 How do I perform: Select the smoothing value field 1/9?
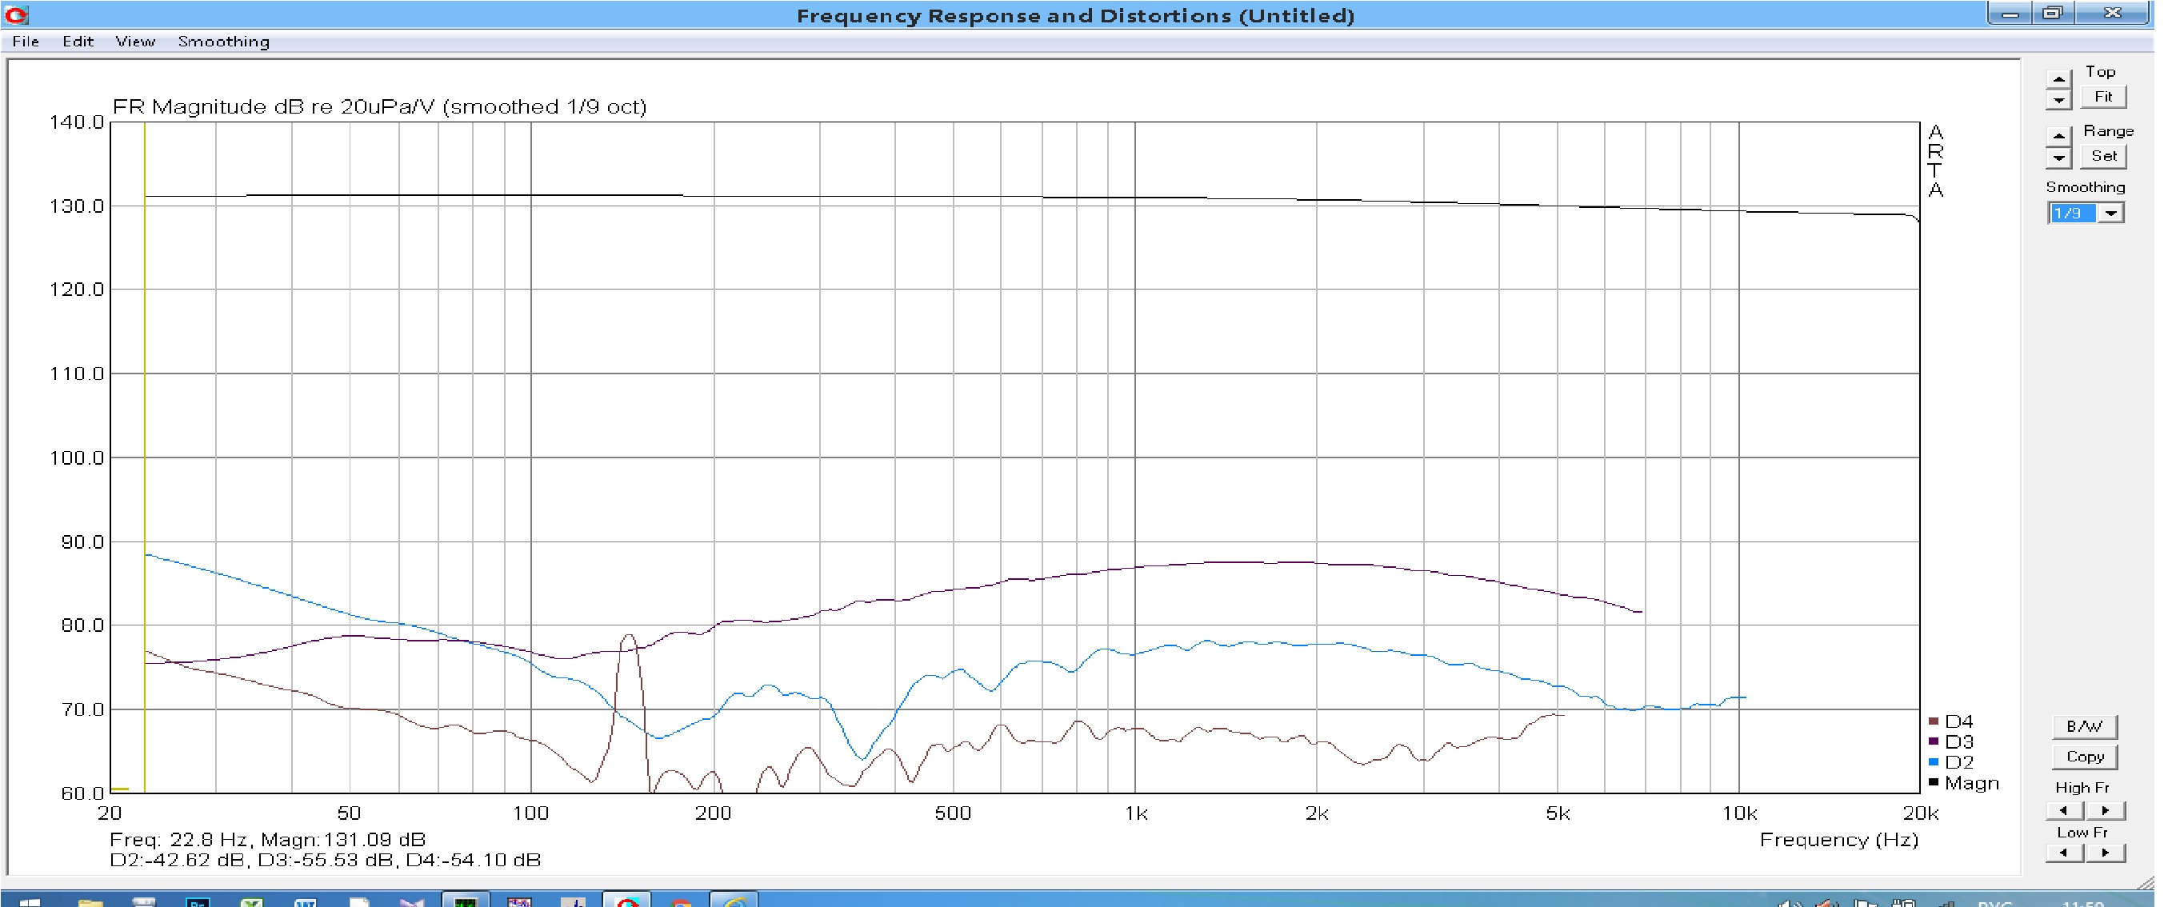[x=2072, y=213]
